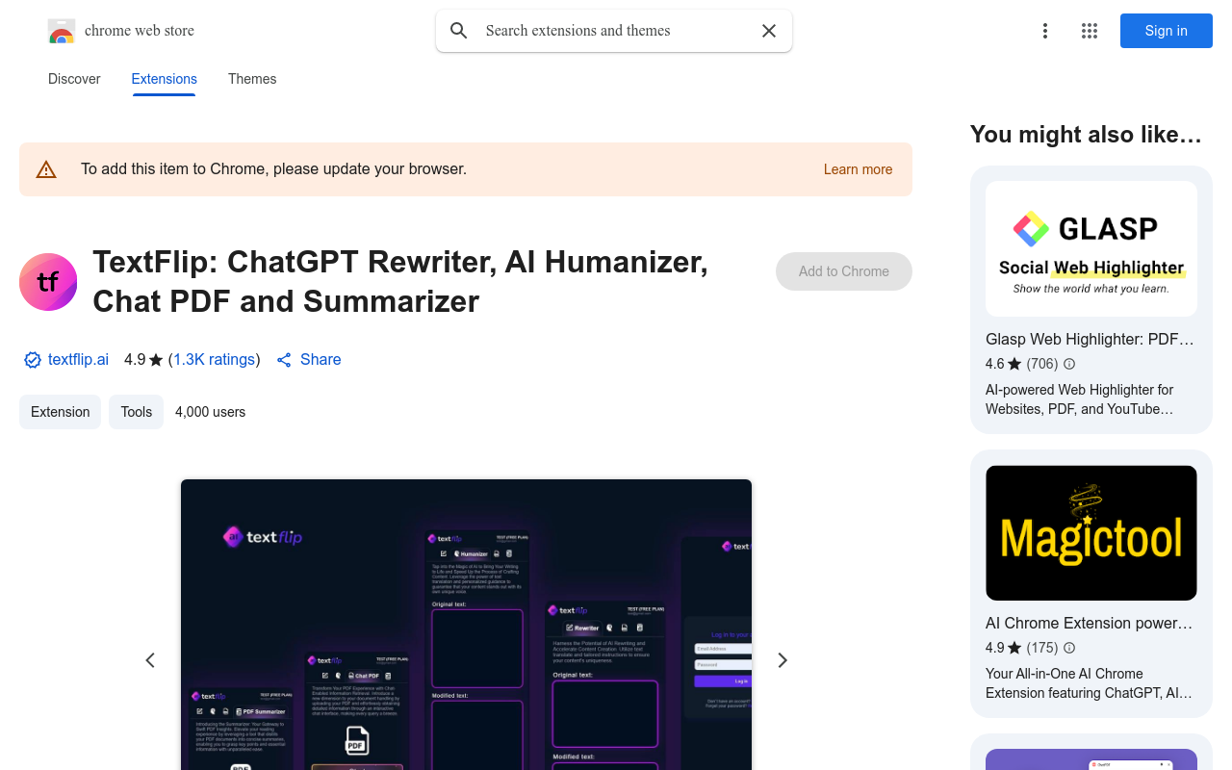Open the 1.3K ratings link

pos(214,360)
